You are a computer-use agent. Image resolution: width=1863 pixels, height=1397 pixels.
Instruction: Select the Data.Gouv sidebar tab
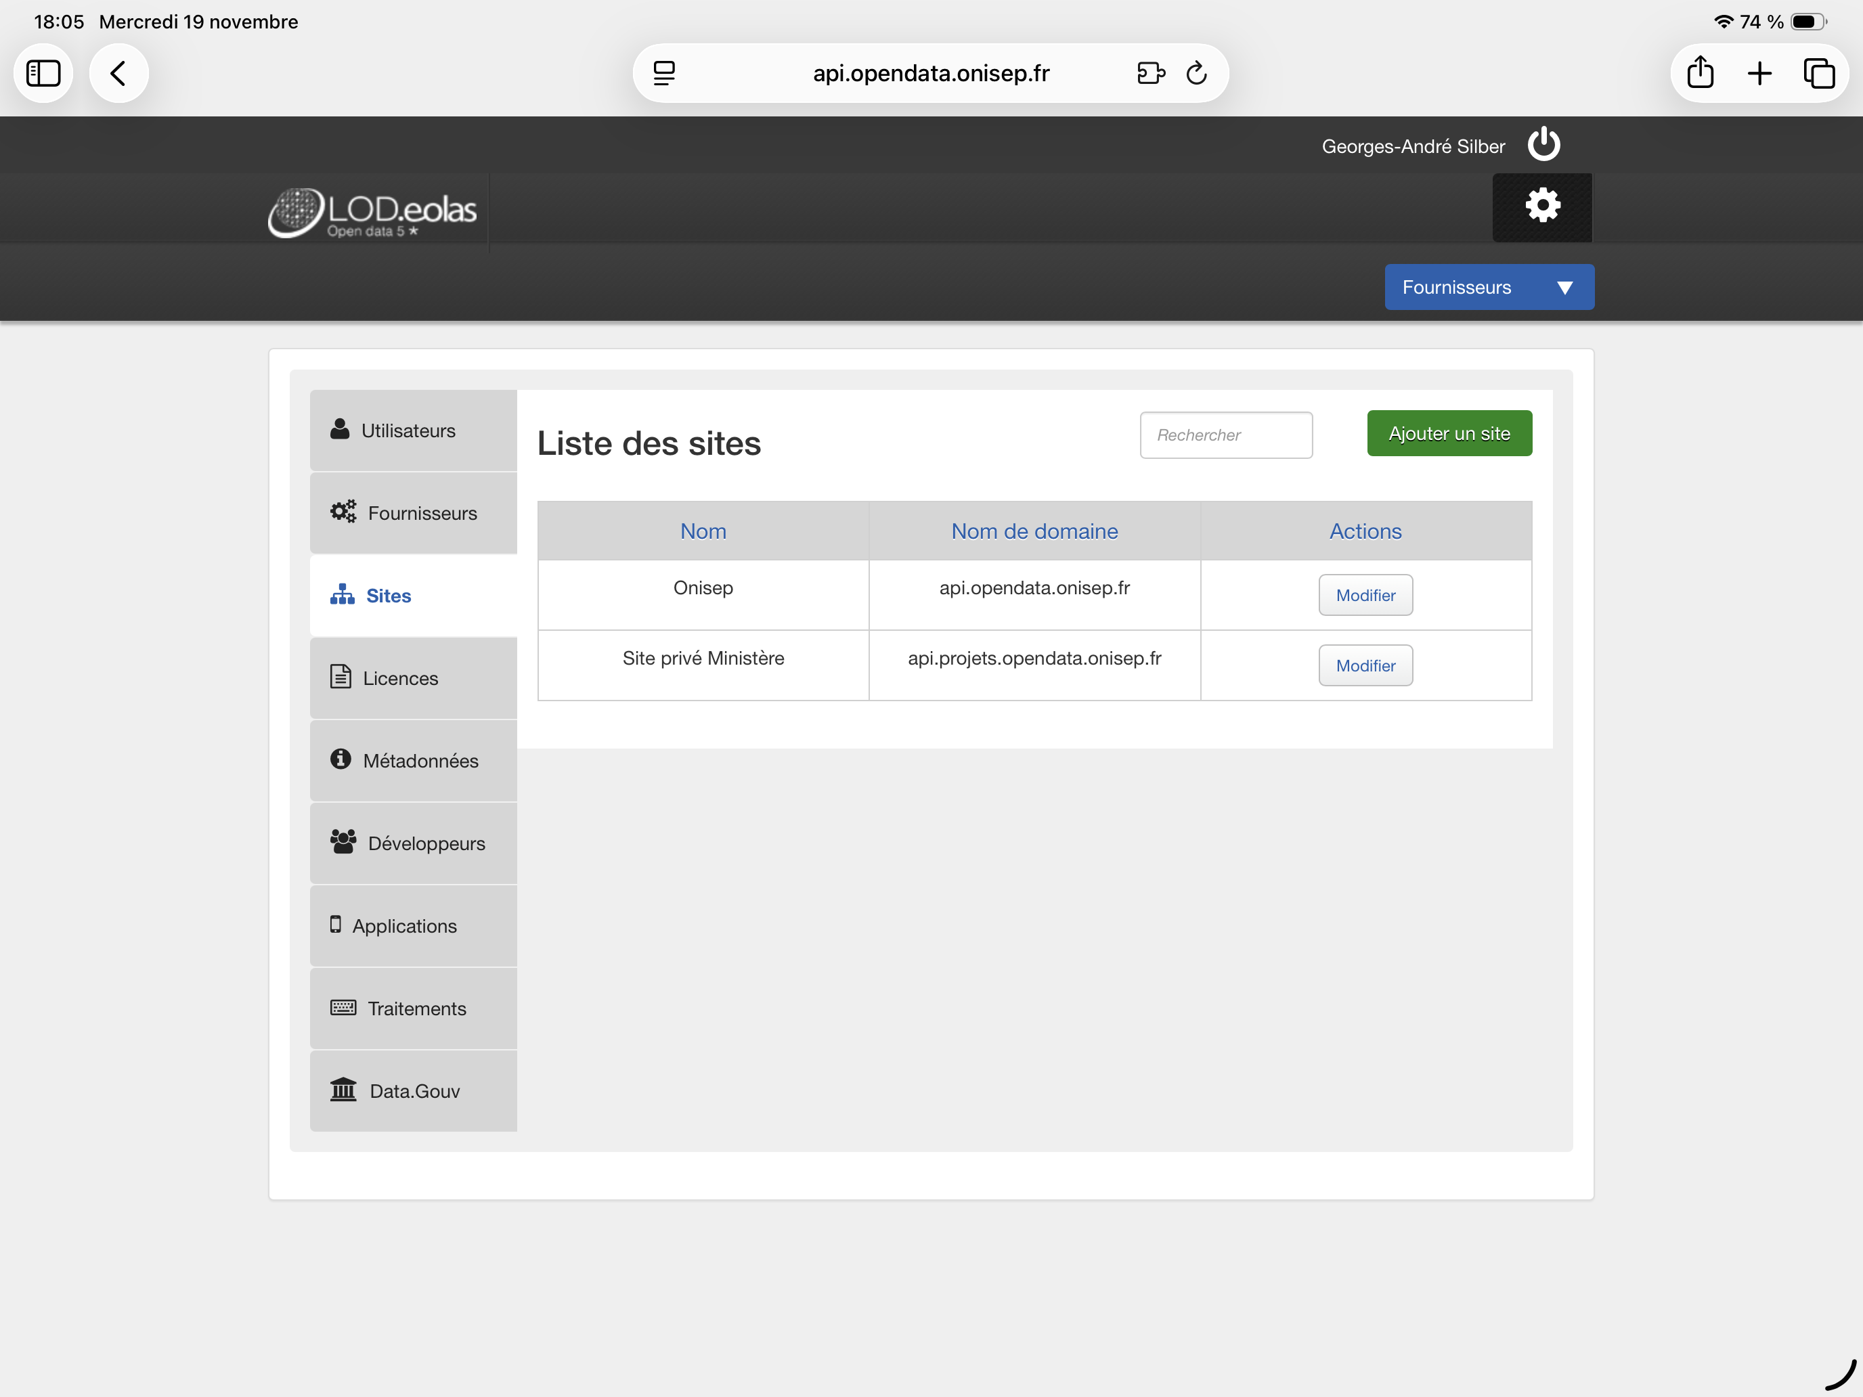click(413, 1090)
